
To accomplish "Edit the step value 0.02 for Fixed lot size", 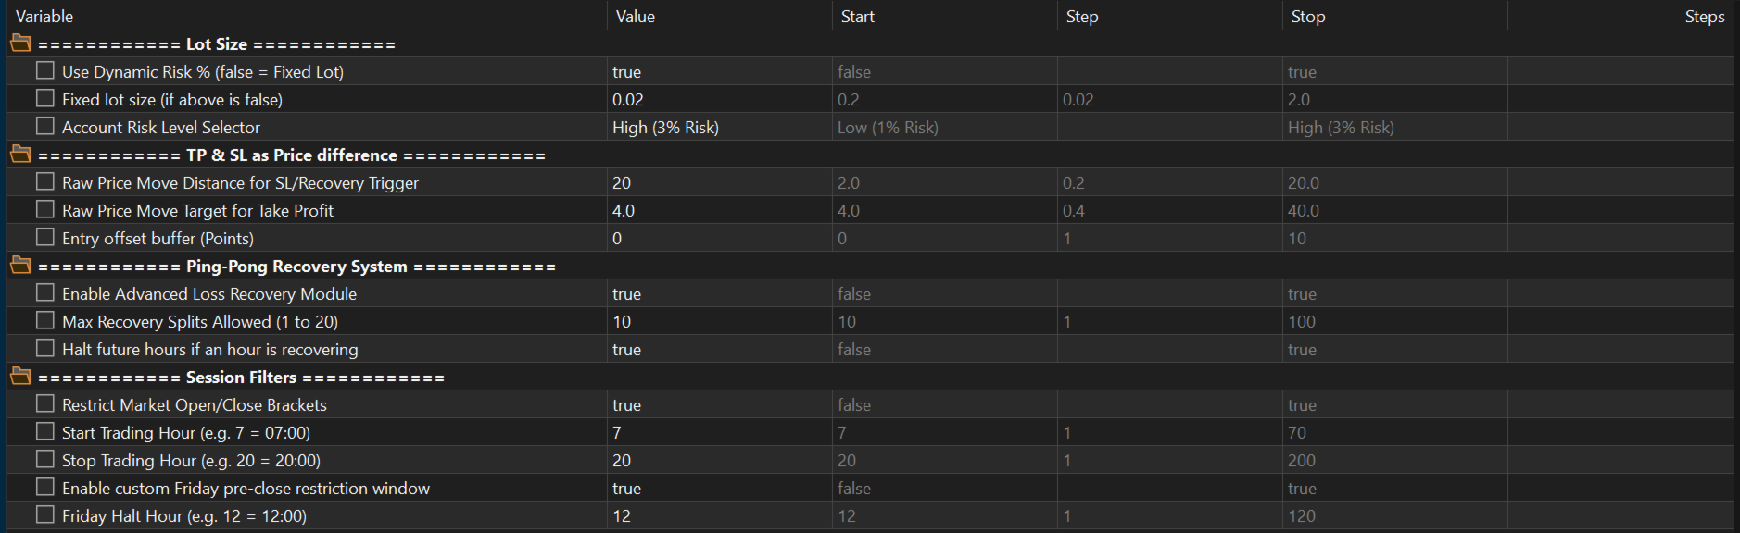I will 1169,99.
